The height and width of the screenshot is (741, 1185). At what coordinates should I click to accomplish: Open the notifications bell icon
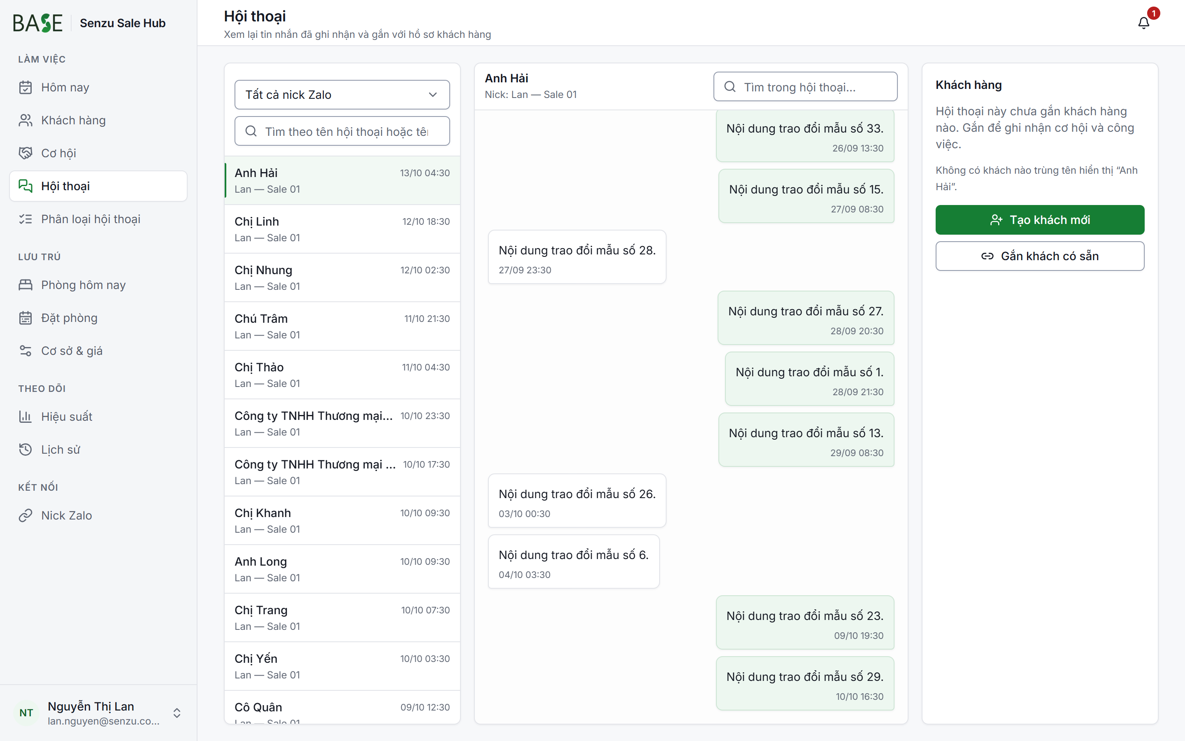point(1143,23)
